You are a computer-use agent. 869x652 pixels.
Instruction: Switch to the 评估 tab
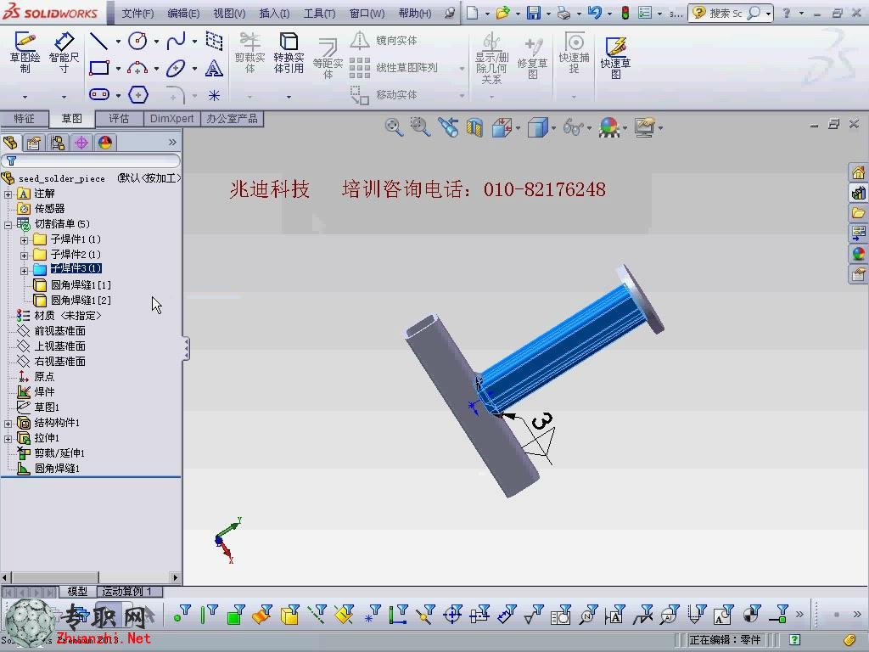tap(119, 119)
